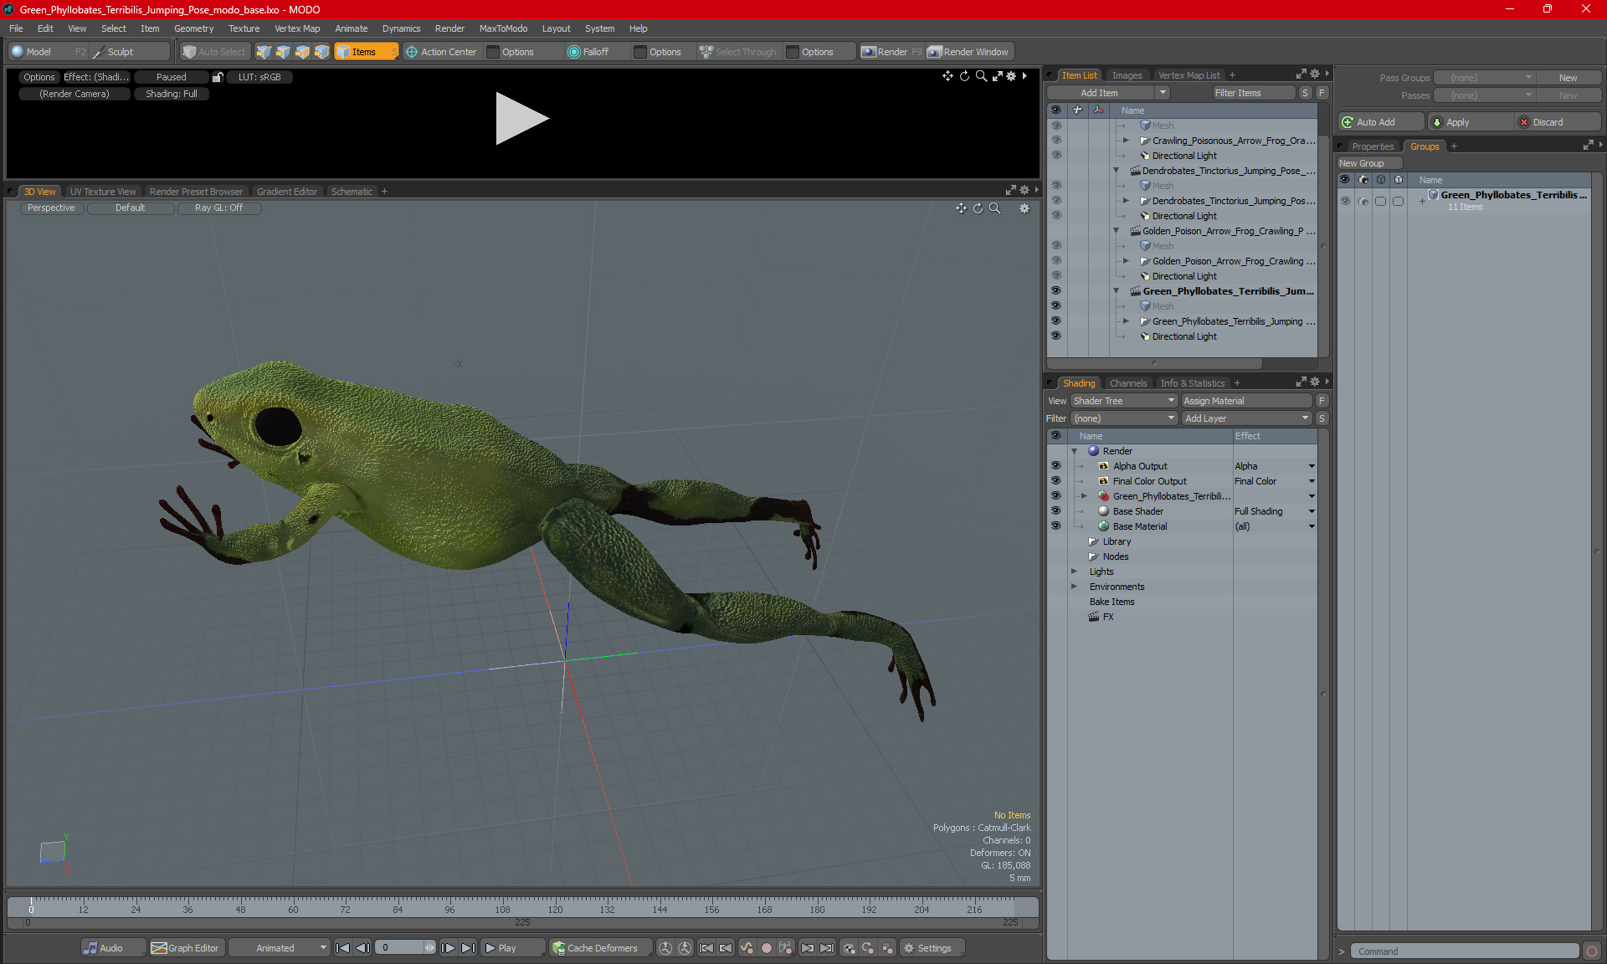The image size is (1607, 964).
Task: Hide the Base Shader layer
Action: pos(1056,511)
